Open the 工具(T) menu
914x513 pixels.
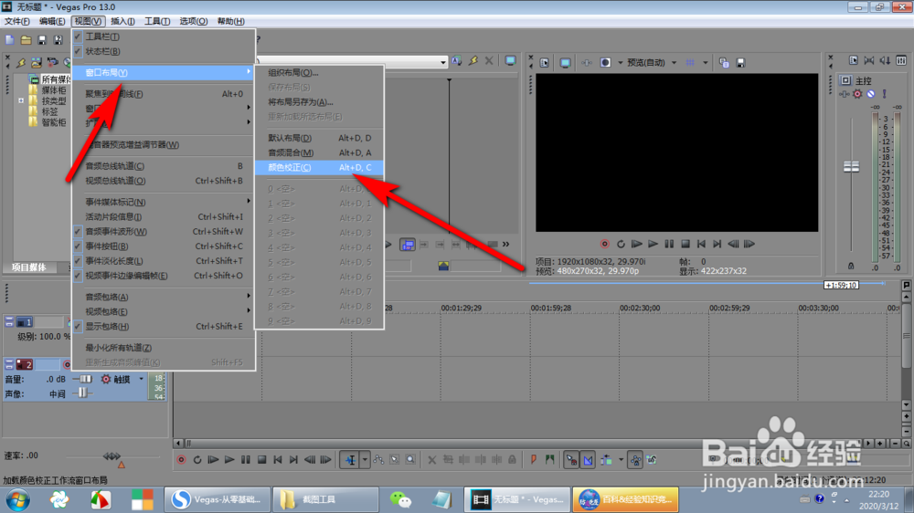(x=157, y=21)
